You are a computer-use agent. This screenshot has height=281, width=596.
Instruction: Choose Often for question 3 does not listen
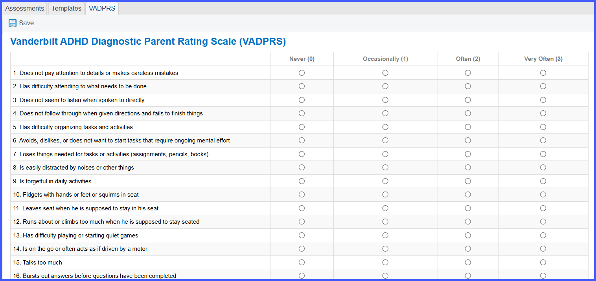tap(468, 100)
